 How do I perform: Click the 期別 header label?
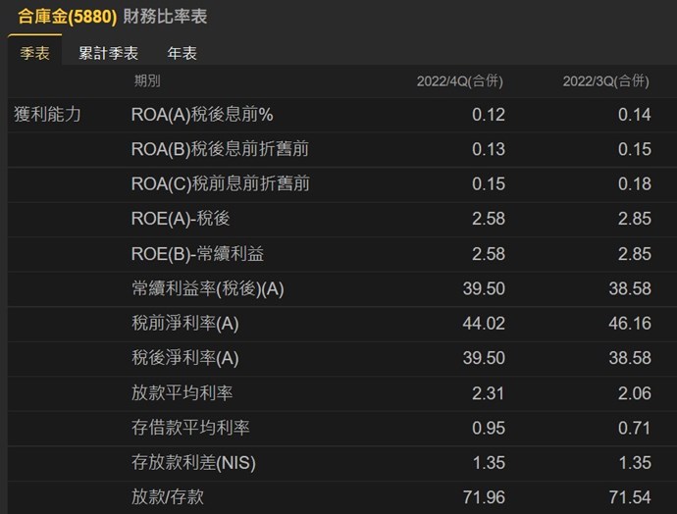pos(147,81)
